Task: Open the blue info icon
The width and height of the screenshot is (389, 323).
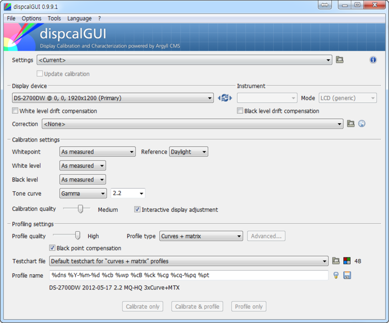Action: (x=373, y=60)
